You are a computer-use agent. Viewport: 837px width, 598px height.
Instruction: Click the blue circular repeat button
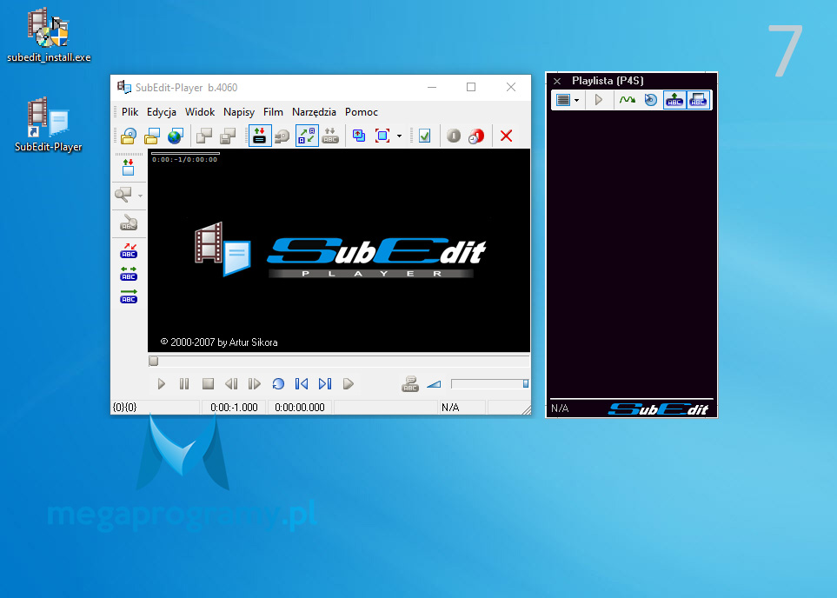(278, 384)
